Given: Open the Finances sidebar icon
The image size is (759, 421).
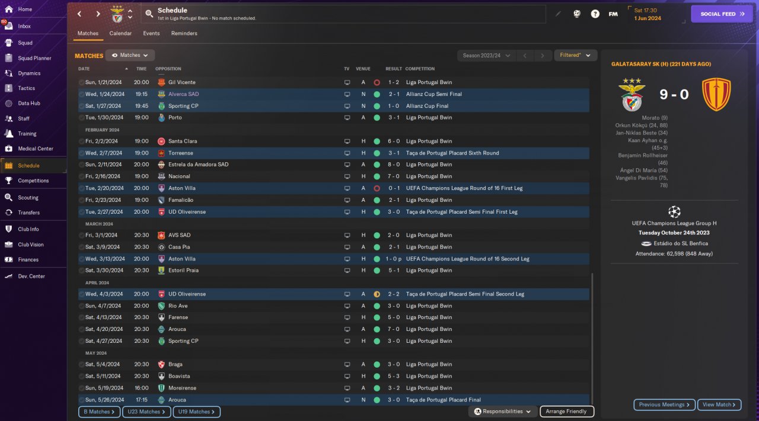Looking at the screenshot, I should tap(8, 259).
